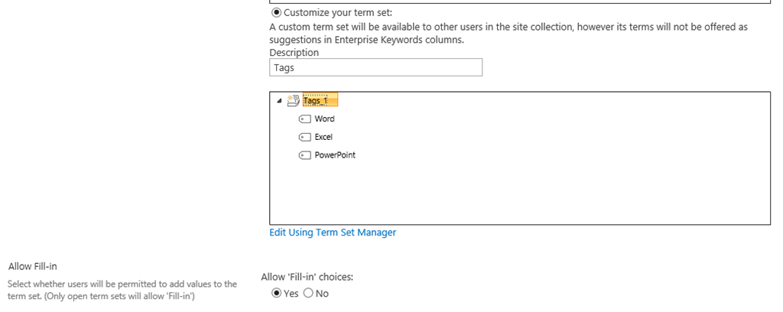Viewport: 783px width, 312px height.
Task: Select the highlighted Tags_1 term set name
Action: point(320,100)
